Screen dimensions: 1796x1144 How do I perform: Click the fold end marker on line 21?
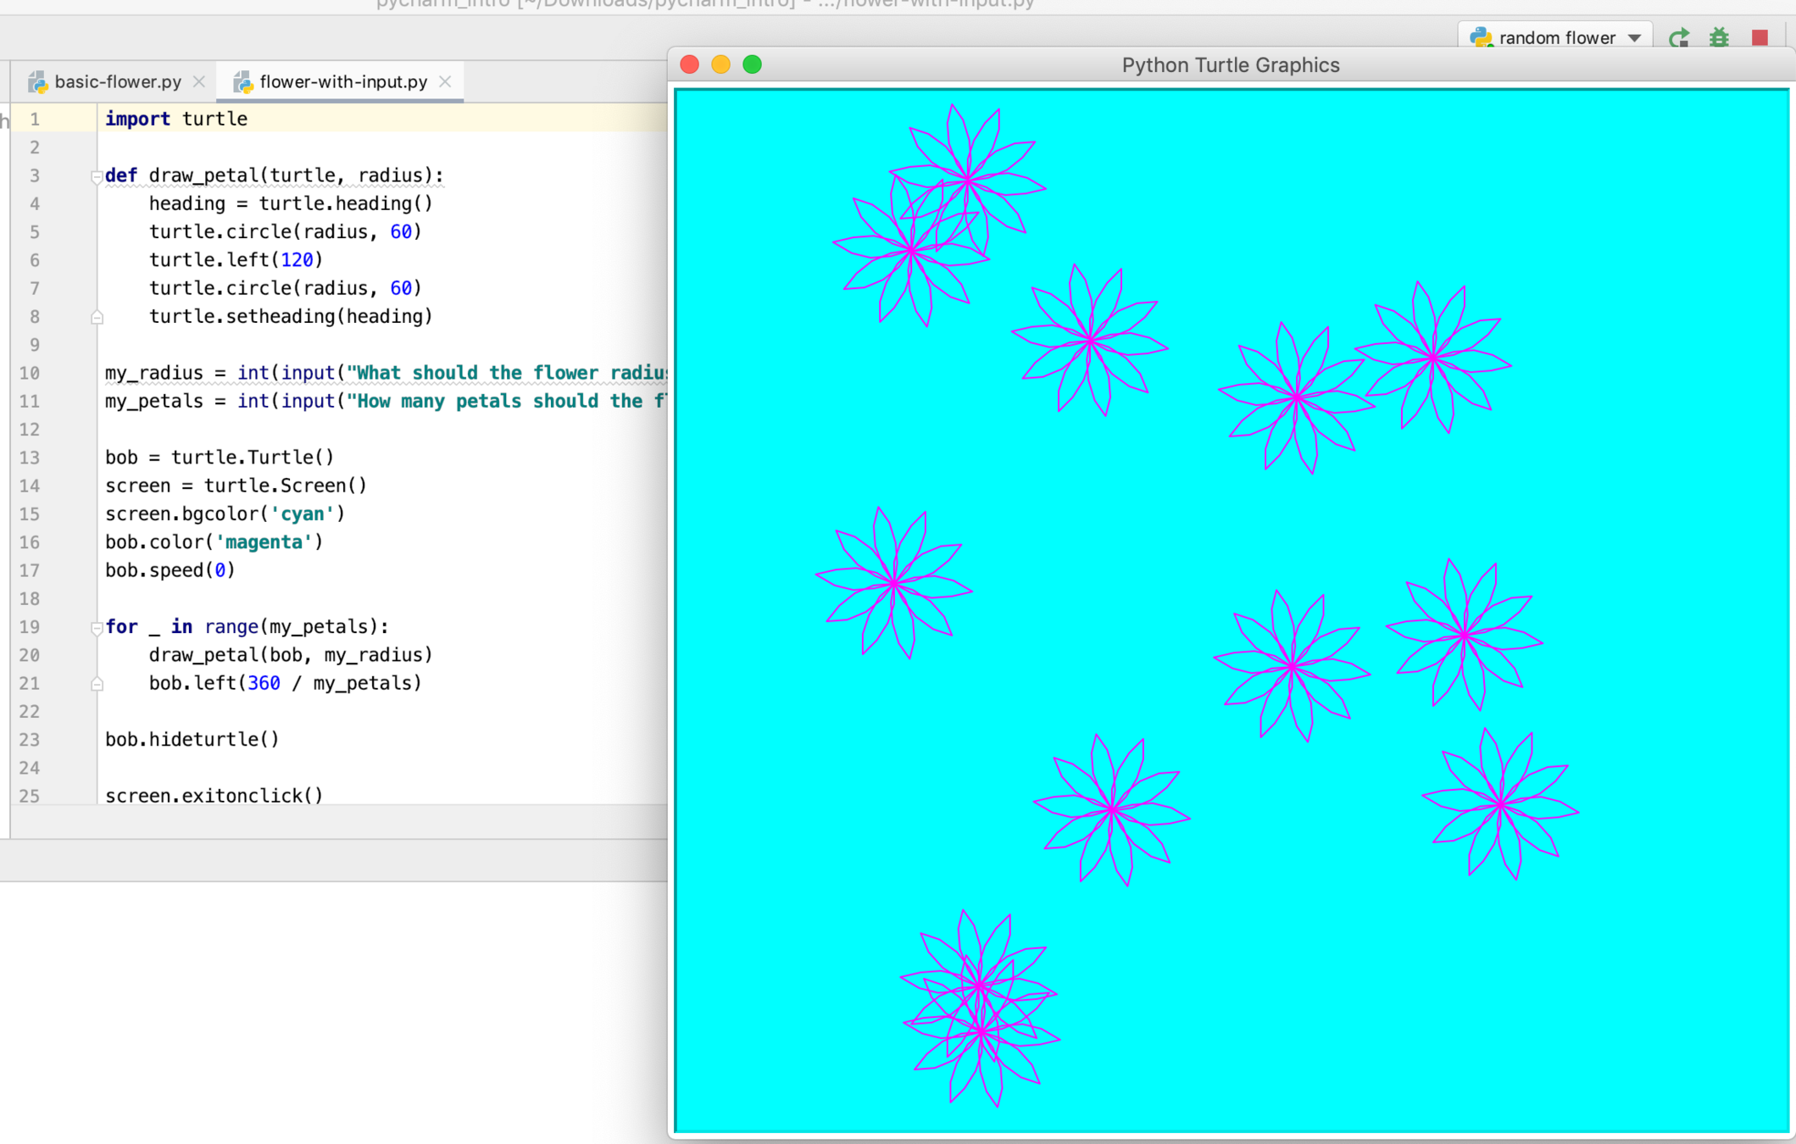[x=97, y=684]
